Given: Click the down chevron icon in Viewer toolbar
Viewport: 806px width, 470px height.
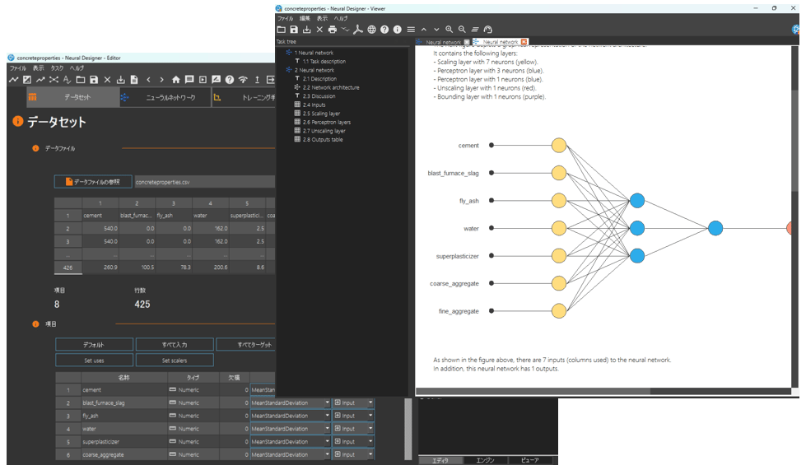Looking at the screenshot, I should click(x=436, y=30).
